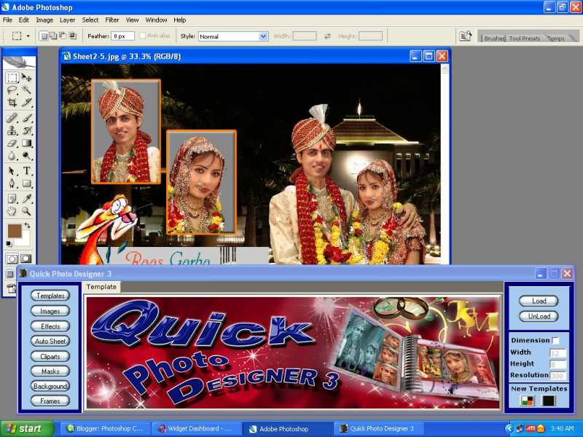Open the Filter menu
Image resolution: width=583 pixels, height=437 pixels.
pos(111,20)
